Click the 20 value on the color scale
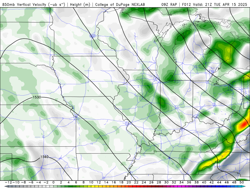 click(x=129, y=182)
